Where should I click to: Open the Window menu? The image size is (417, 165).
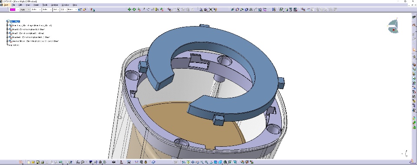point(65,5)
